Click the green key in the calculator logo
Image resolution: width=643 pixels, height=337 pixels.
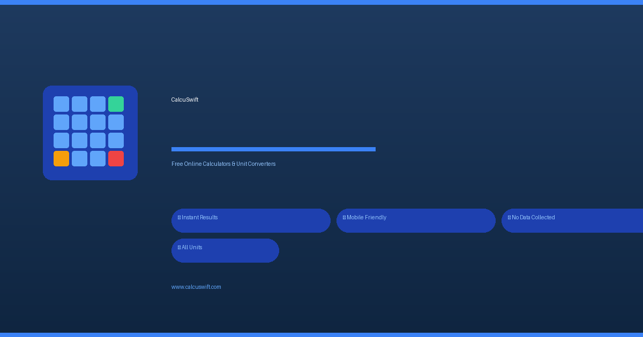[116, 104]
